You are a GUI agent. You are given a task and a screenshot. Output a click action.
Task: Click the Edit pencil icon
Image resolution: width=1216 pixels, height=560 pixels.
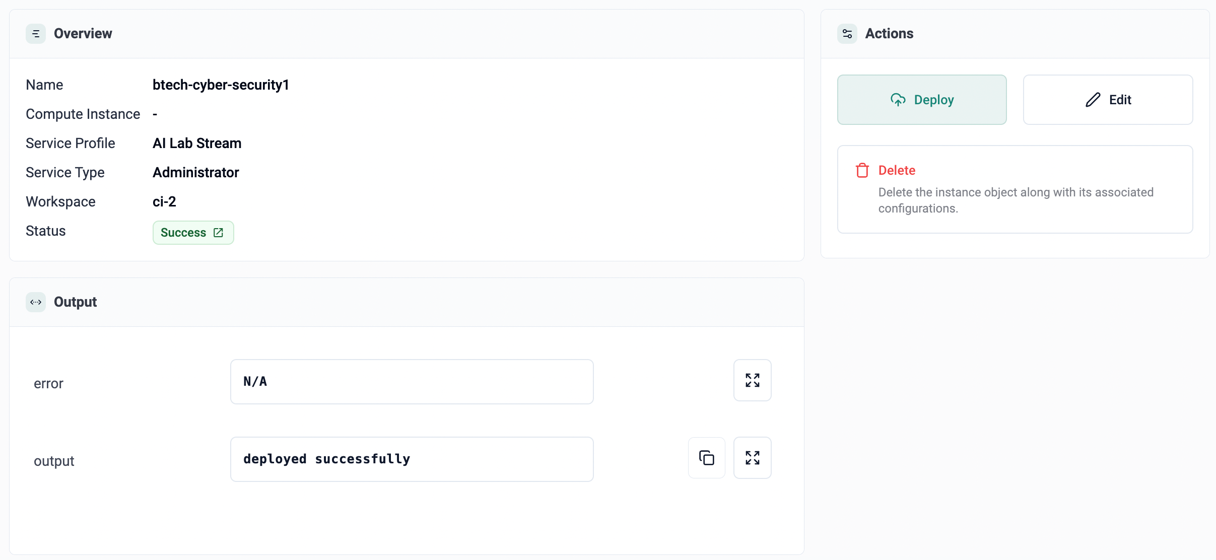tap(1093, 100)
